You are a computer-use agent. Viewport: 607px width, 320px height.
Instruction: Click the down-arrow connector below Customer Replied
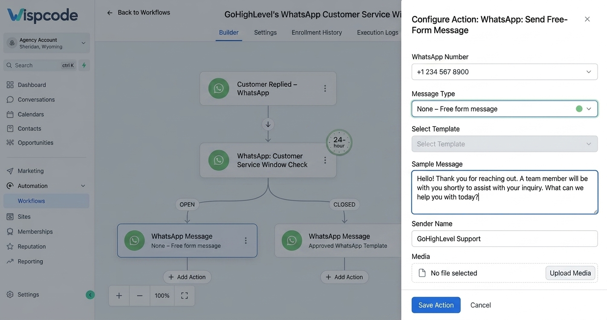268,124
